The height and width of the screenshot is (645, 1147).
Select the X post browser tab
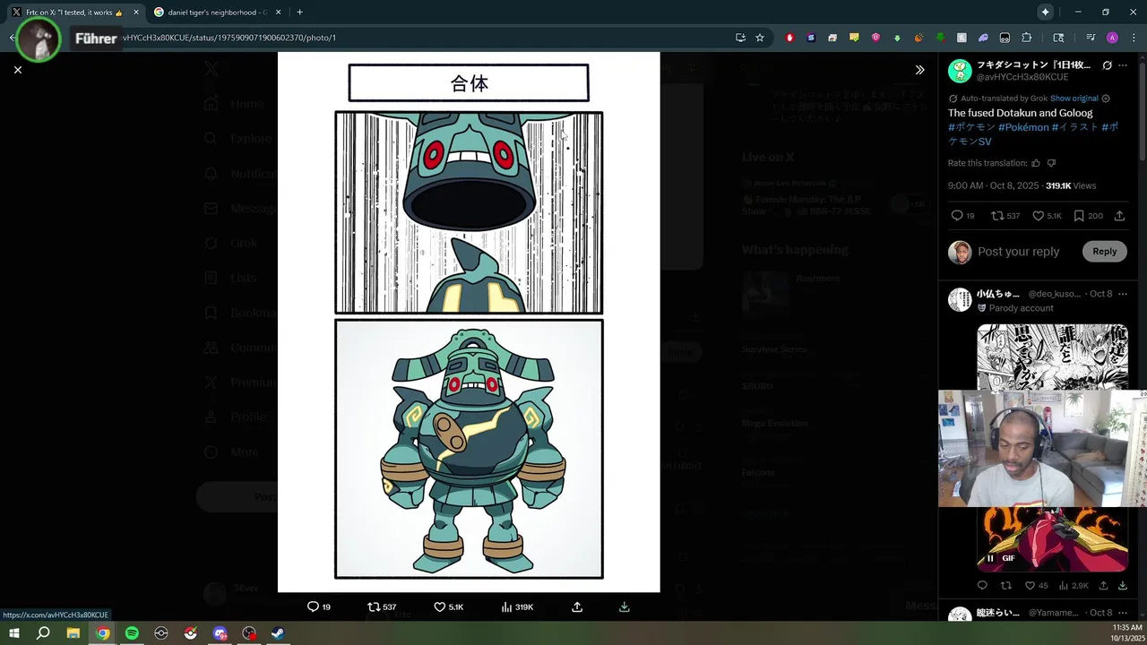[74, 13]
